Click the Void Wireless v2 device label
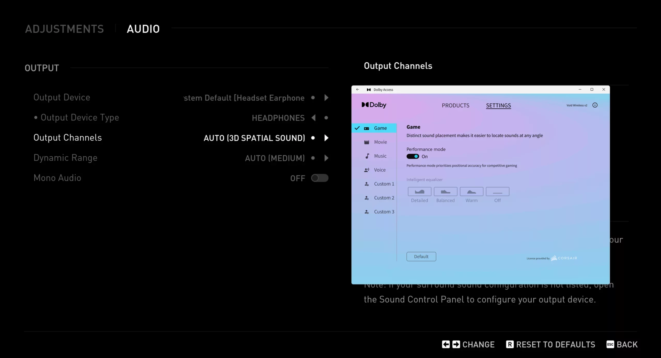 (x=577, y=105)
